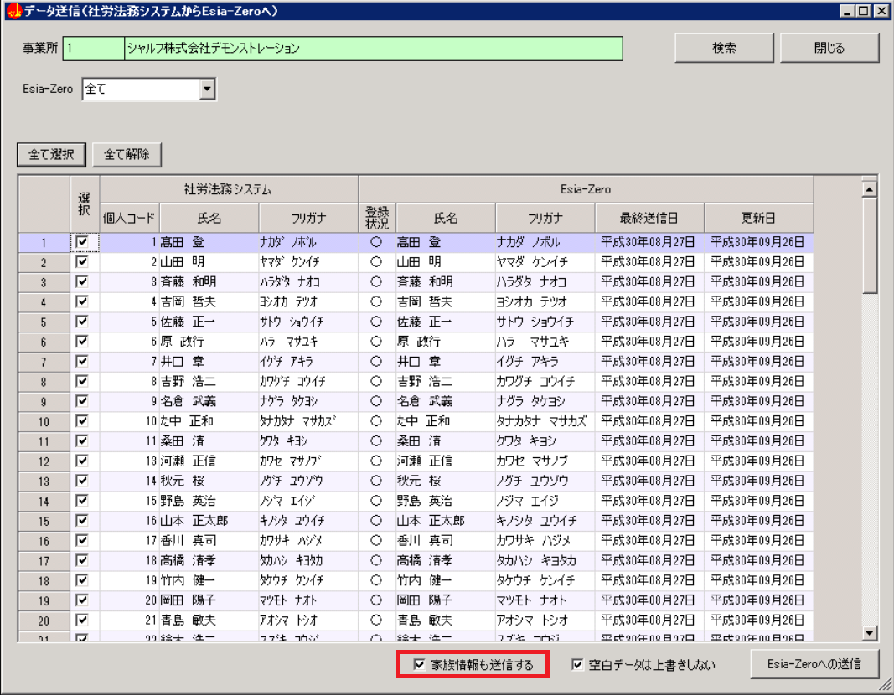Click the 社労法務システム フリガナ column header
This screenshot has height=695, width=894.
[308, 219]
